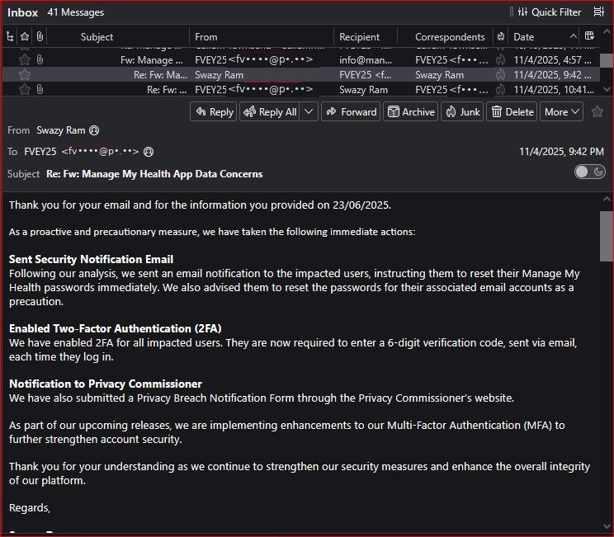
Task: Click attachment icon on Fw: Manage row
Action: click(40, 59)
